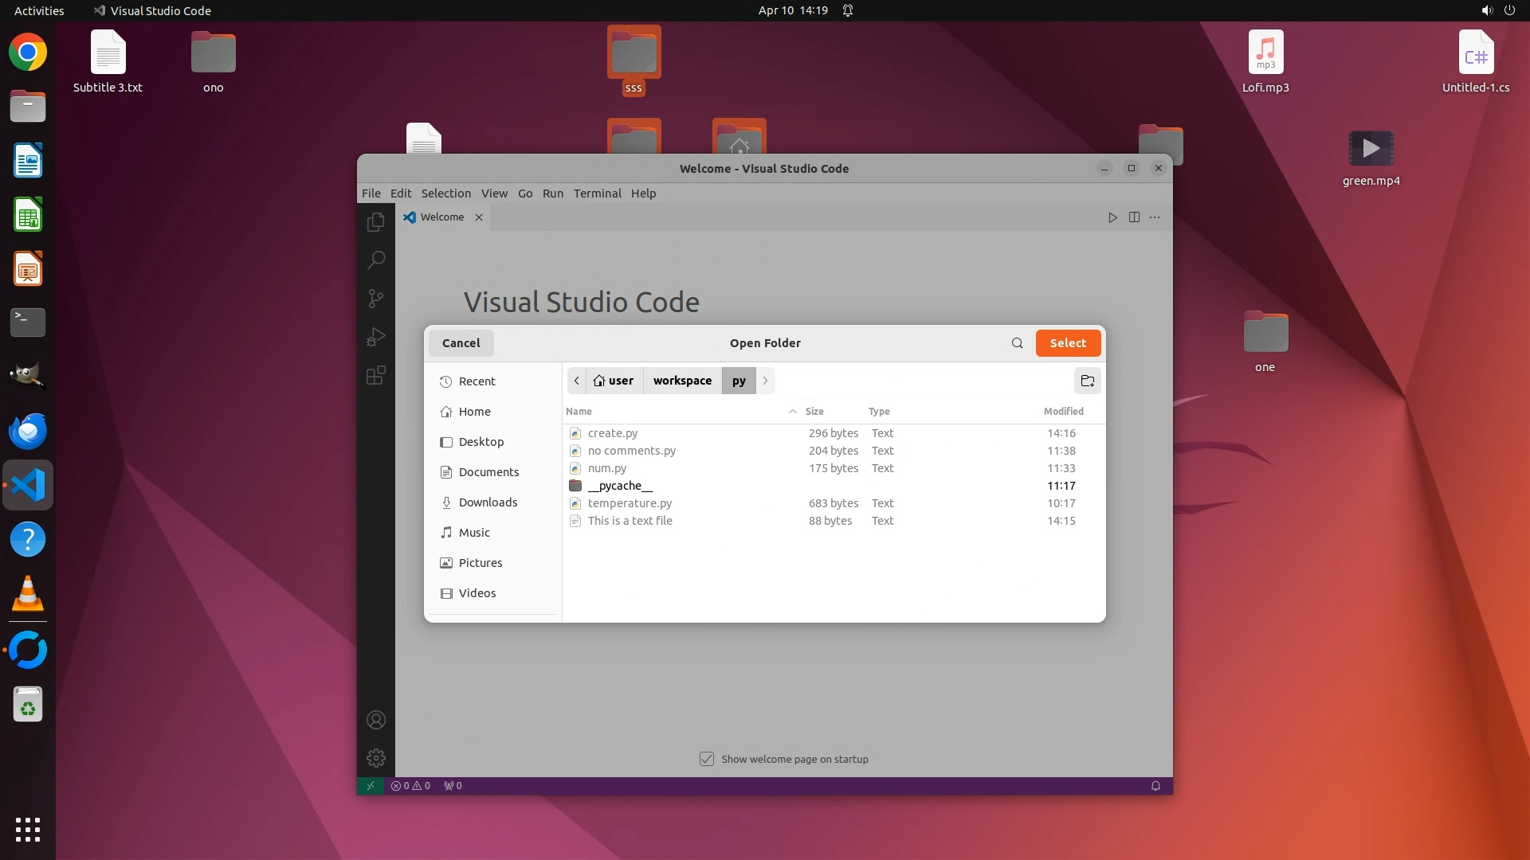Open the Source Control icon
The image size is (1530, 860).
click(375, 299)
